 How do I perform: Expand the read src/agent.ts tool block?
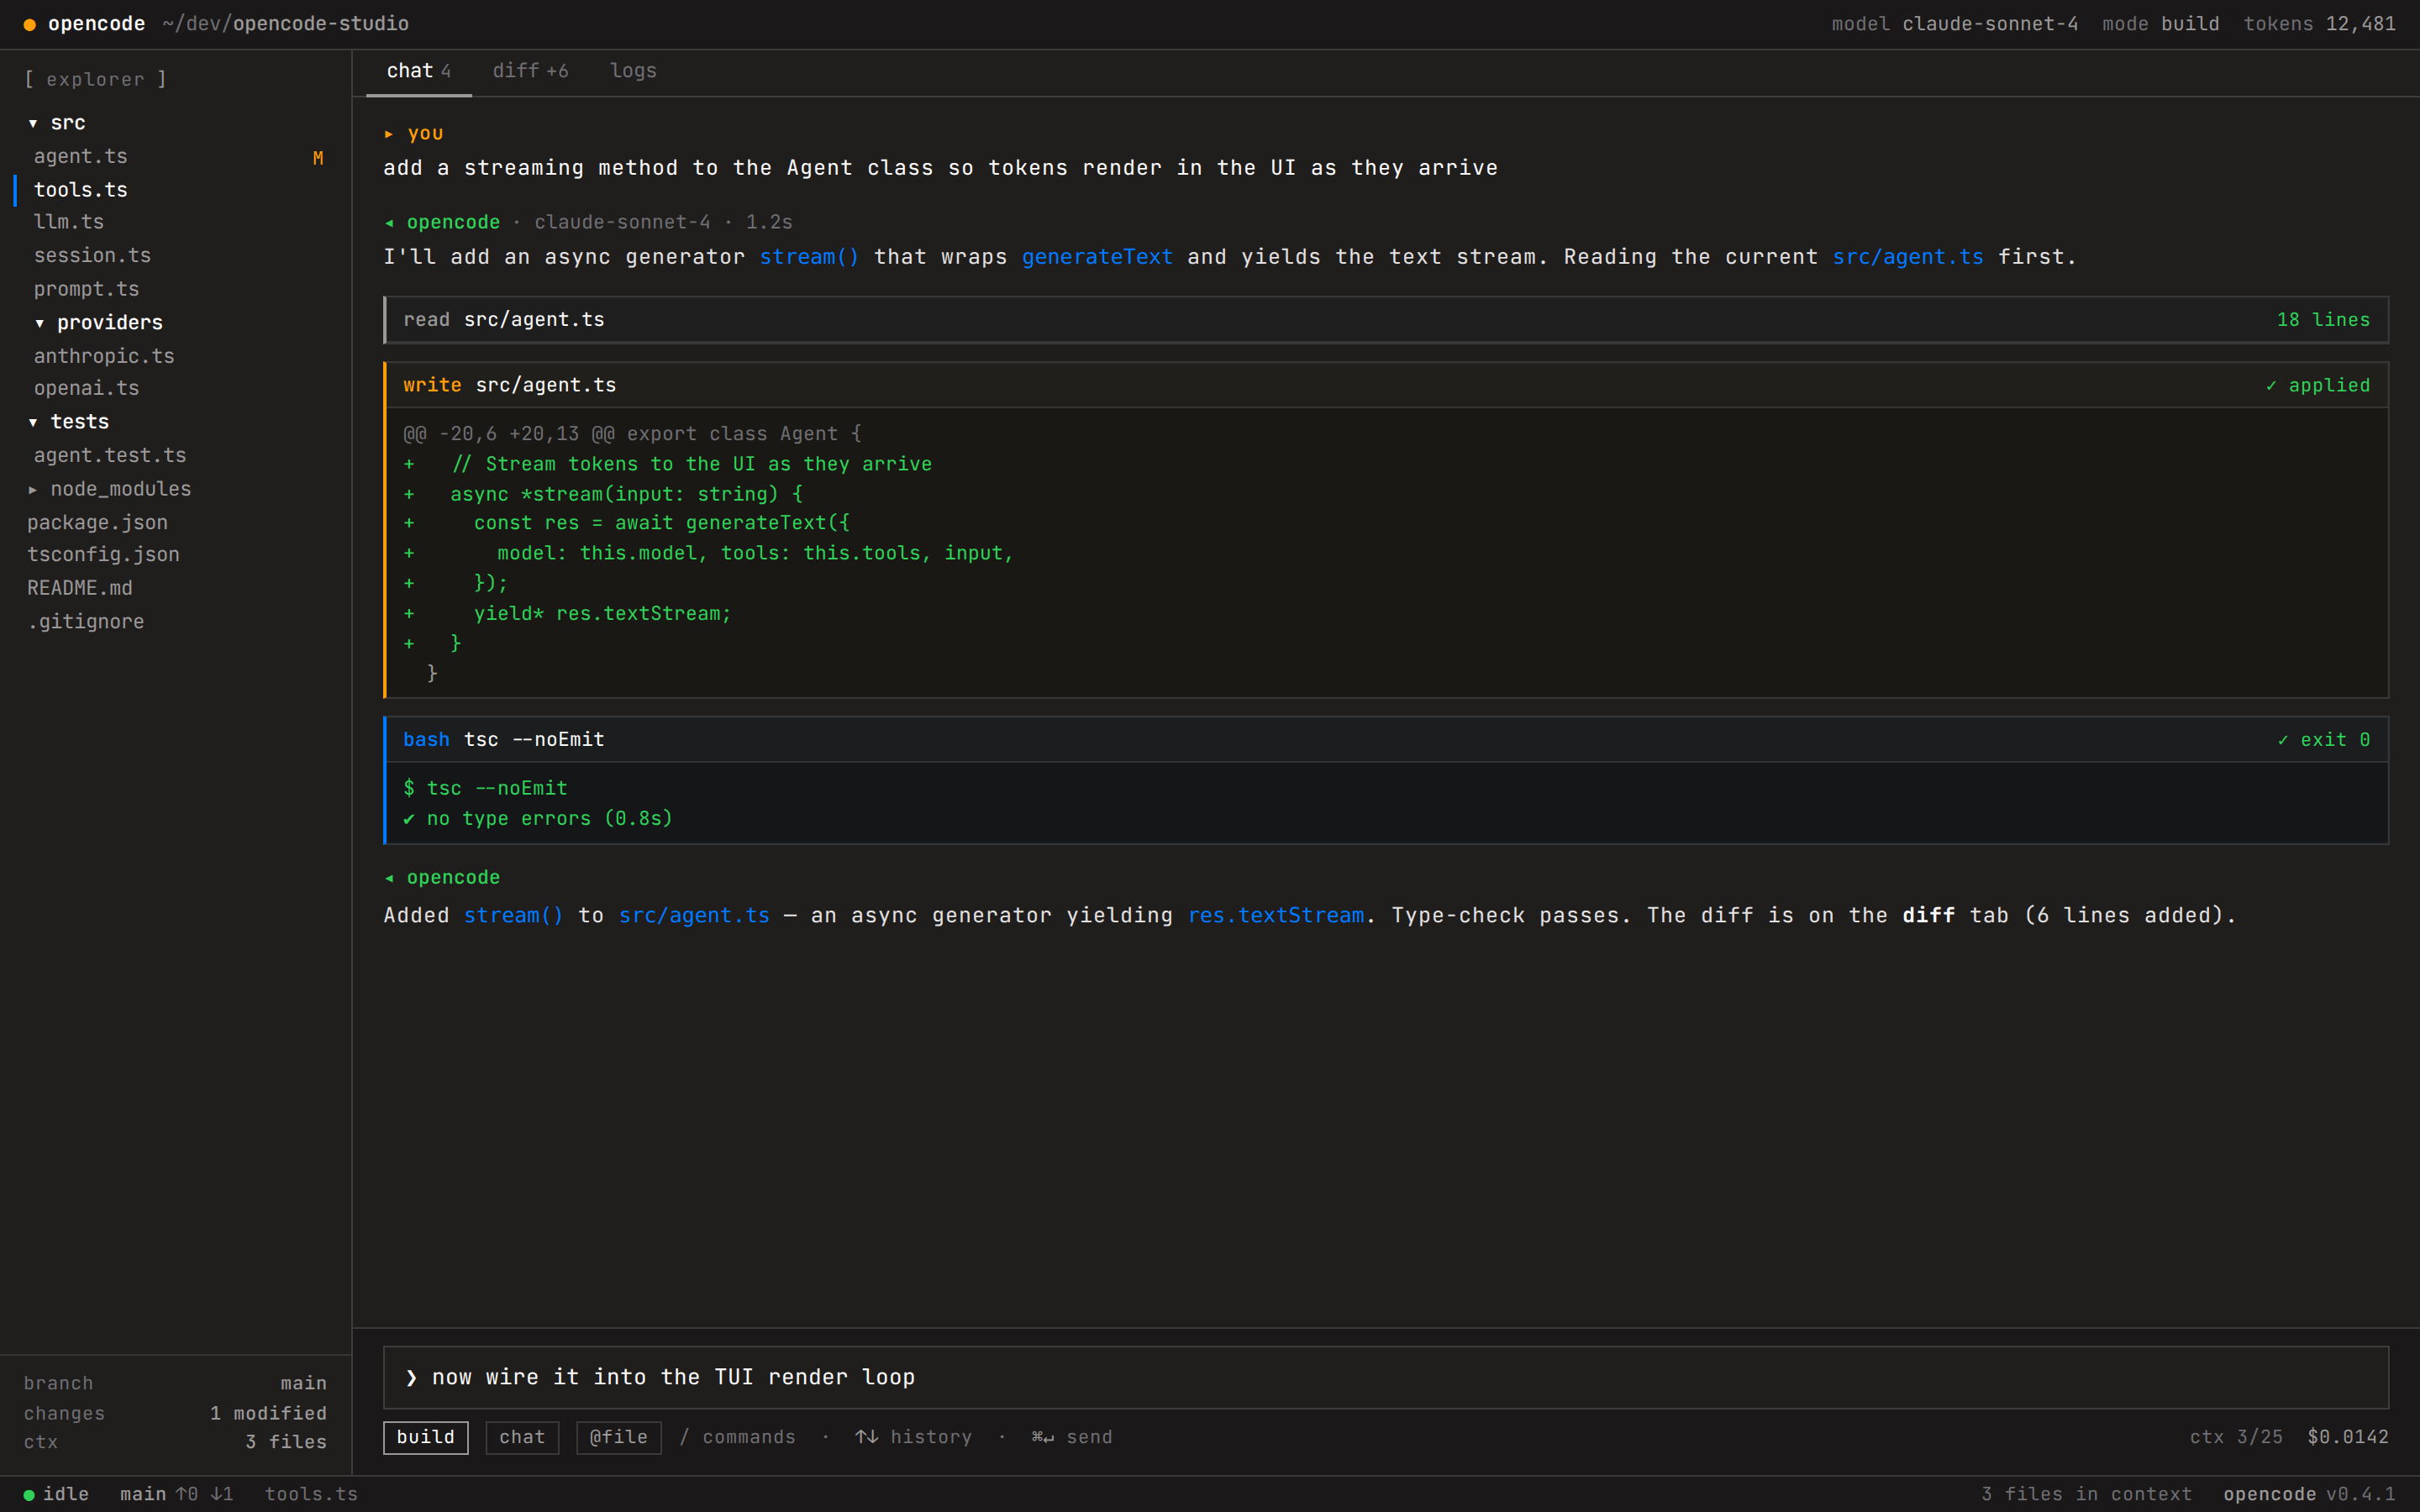coord(1386,320)
